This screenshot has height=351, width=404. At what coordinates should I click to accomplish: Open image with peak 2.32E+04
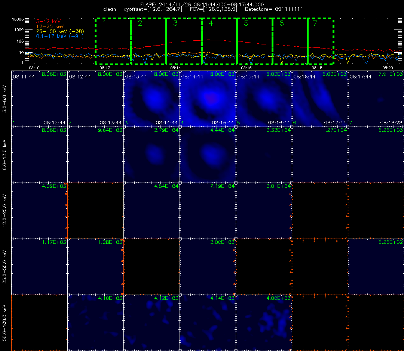pyautogui.click(x=264, y=155)
